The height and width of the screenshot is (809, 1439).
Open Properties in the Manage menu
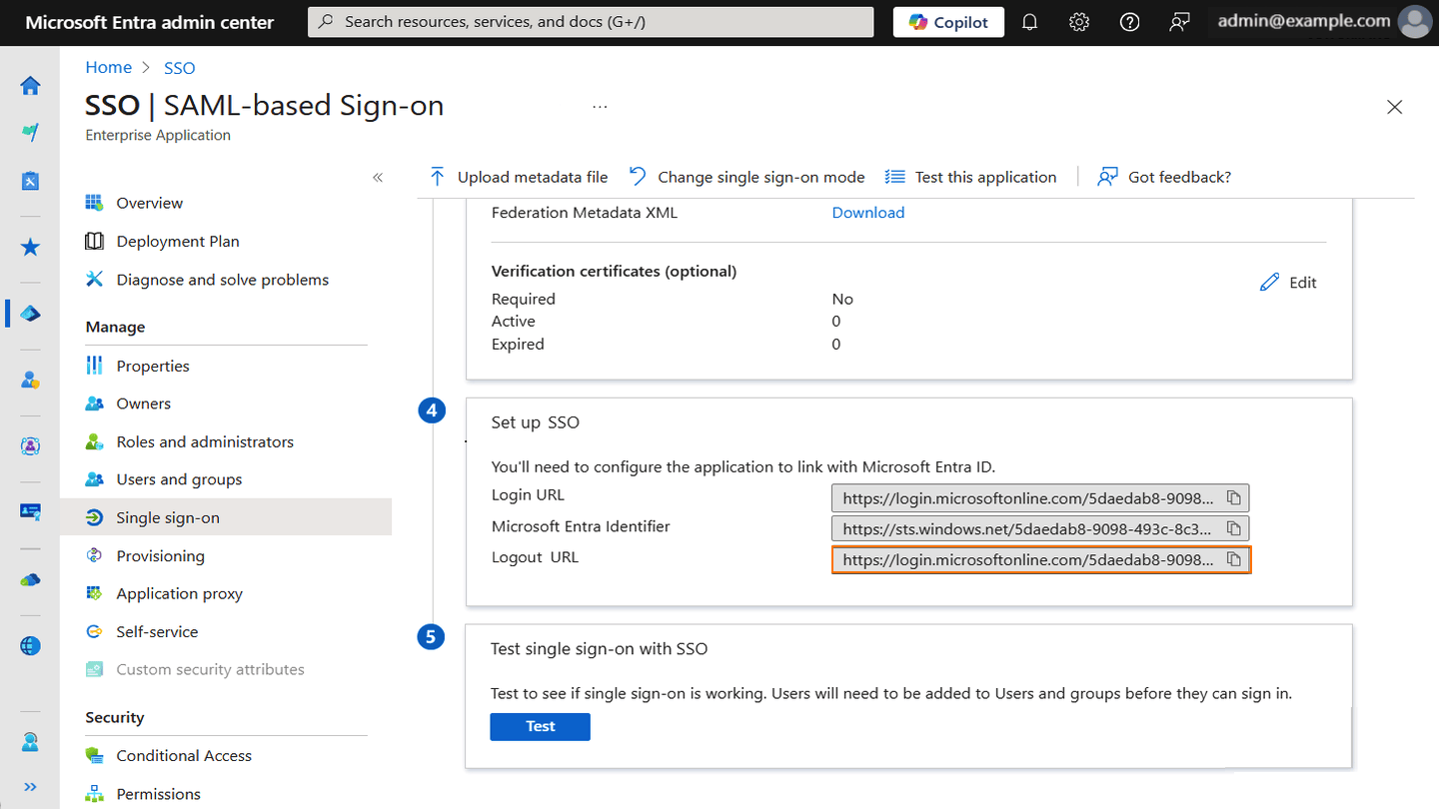[x=150, y=366]
